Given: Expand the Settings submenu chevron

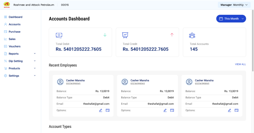Looking at the screenshot, I should [x=34, y=76].
